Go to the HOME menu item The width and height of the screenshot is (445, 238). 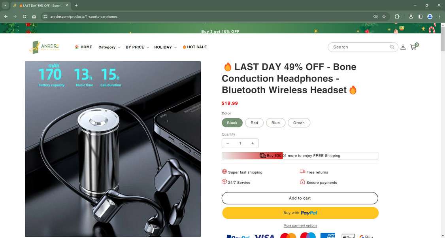pos(83,47)
